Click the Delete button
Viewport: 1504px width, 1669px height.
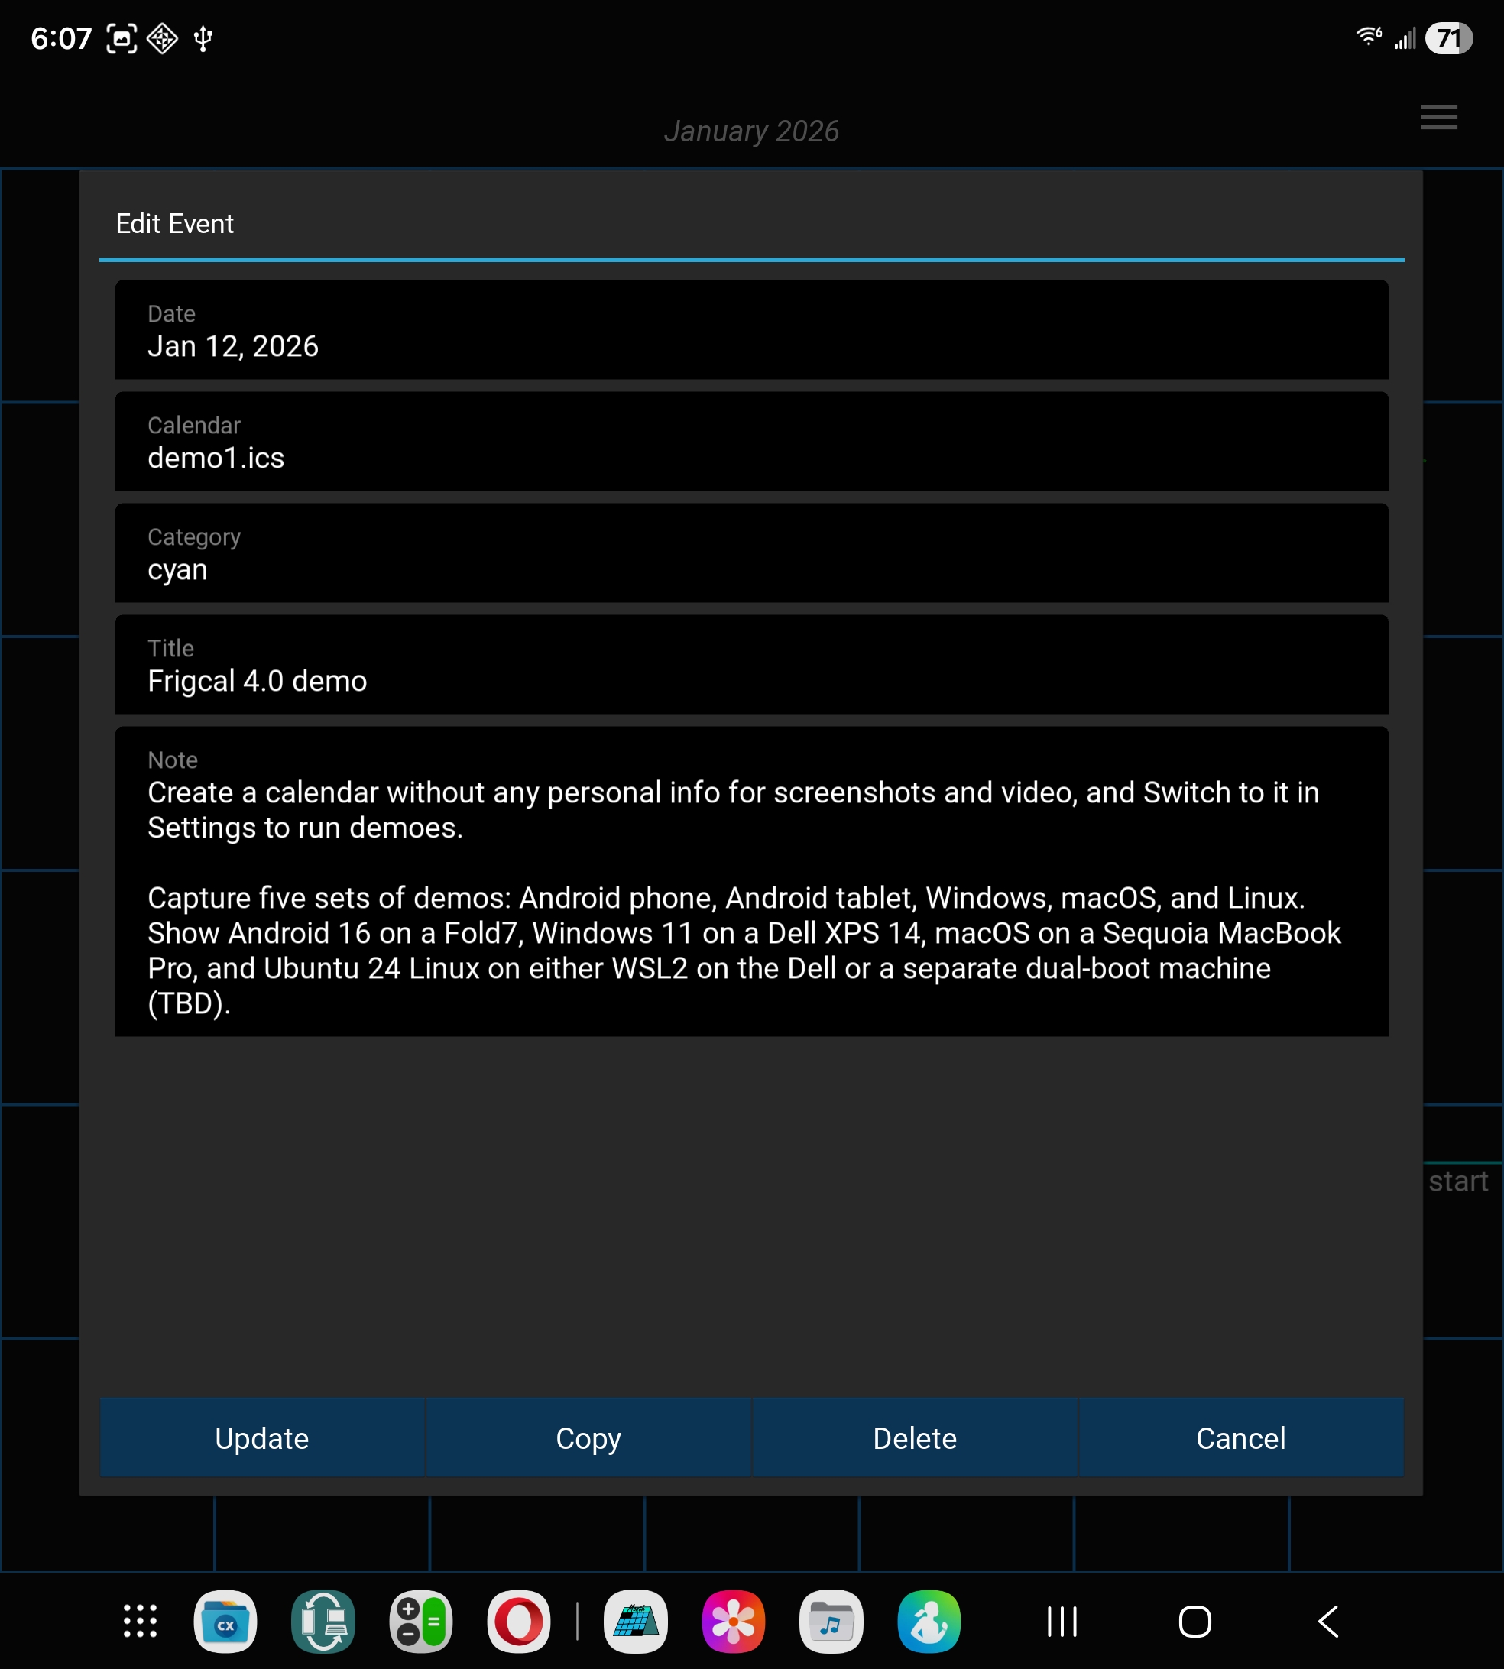coord(914,1438)
